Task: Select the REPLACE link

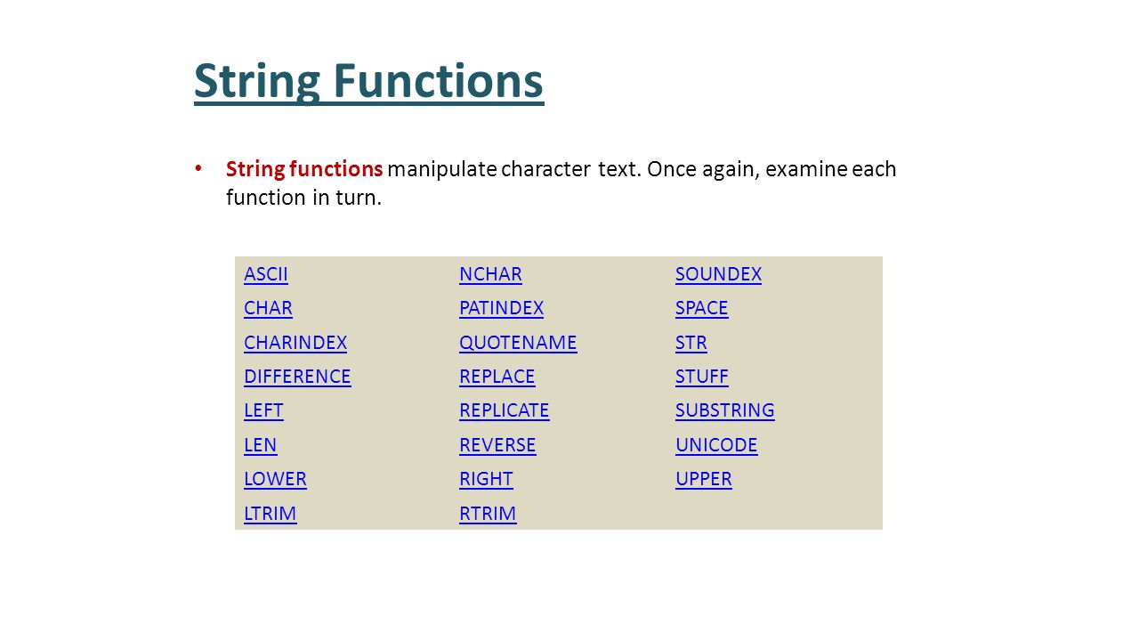Action: pyautogui.click(x=497, y=377)
